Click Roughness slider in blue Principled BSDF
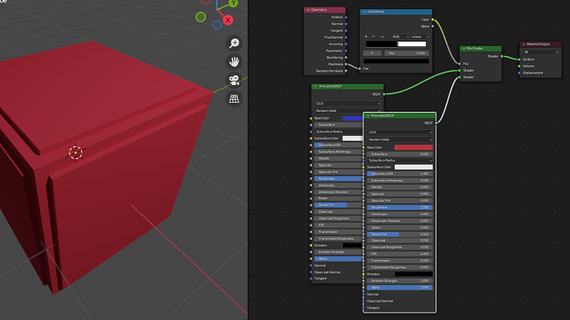570x320 pixels. (339, 179)
